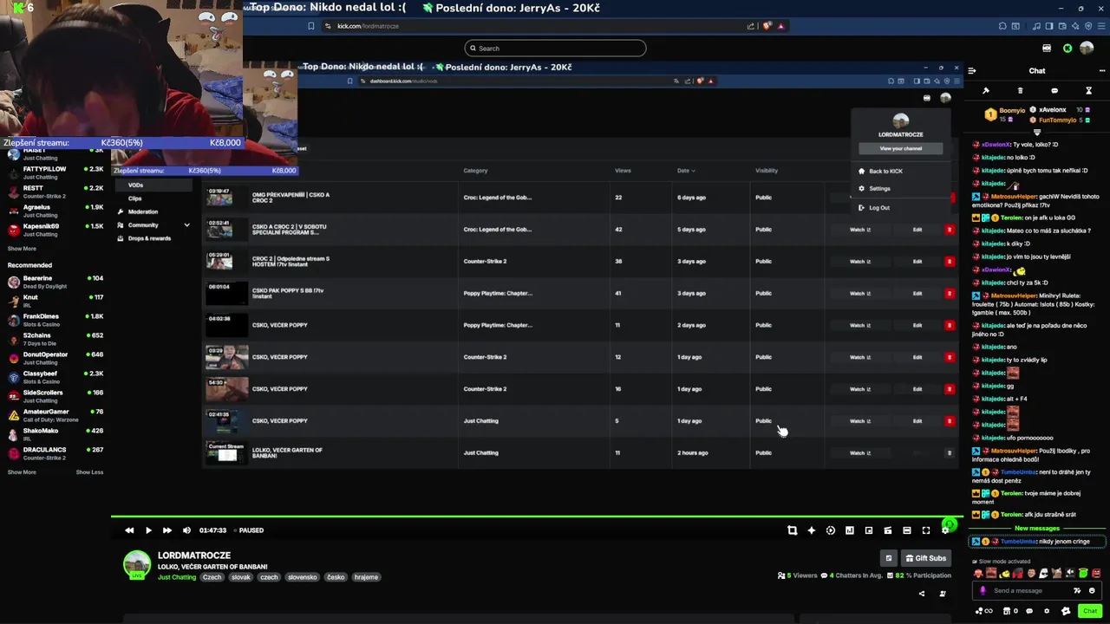Screen dimensions: 1110x624
Task: Choose Back to KICK in streamed profile menu
Action: tap(885, 171)
